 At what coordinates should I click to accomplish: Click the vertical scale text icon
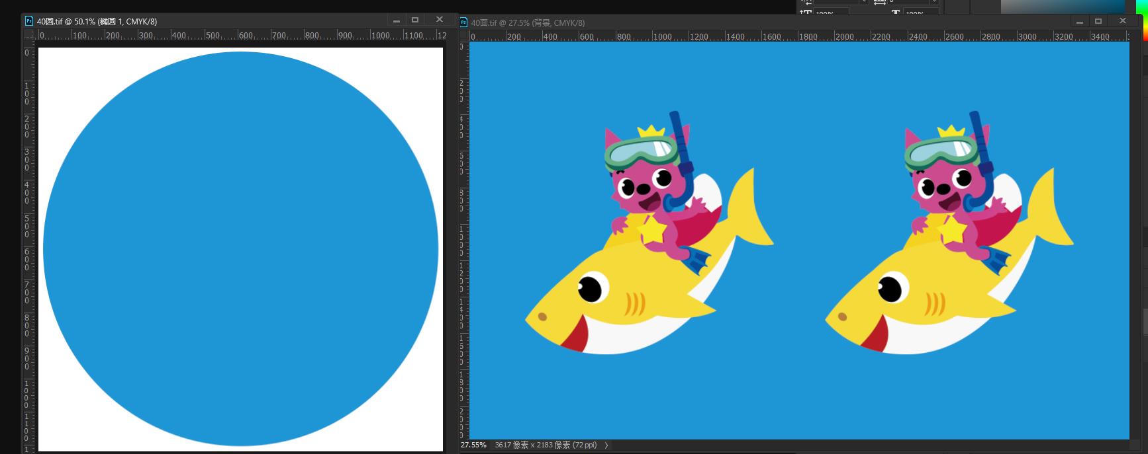[806, 12]
